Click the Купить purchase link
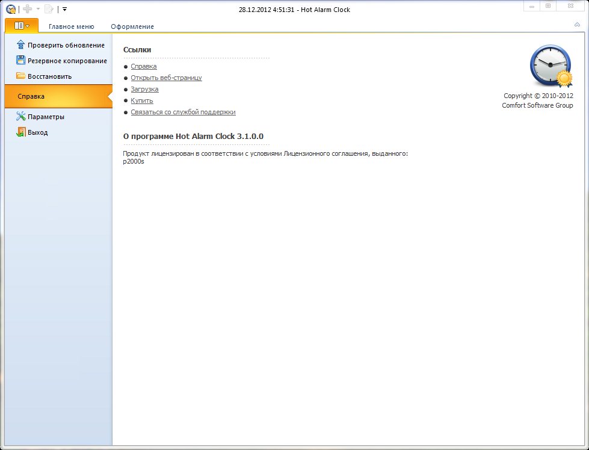 [141, 100]
